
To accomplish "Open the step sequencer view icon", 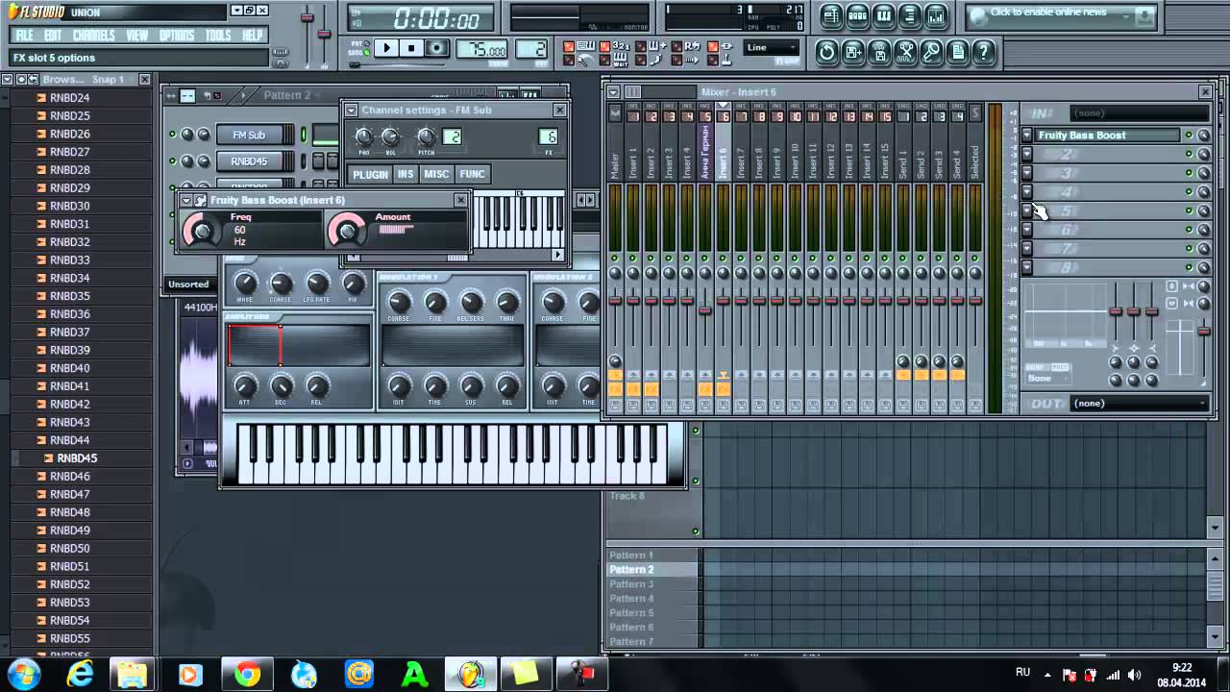I will [858, 16].
